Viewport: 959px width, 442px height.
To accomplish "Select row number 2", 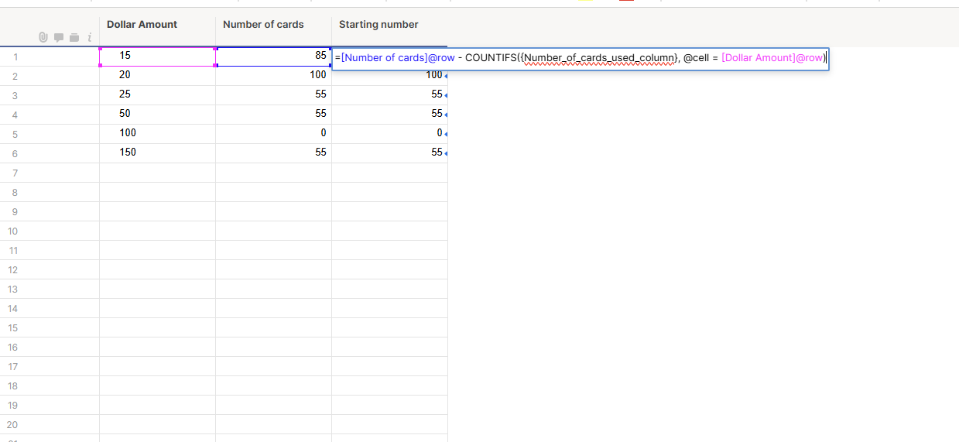I will pos(15,76).
